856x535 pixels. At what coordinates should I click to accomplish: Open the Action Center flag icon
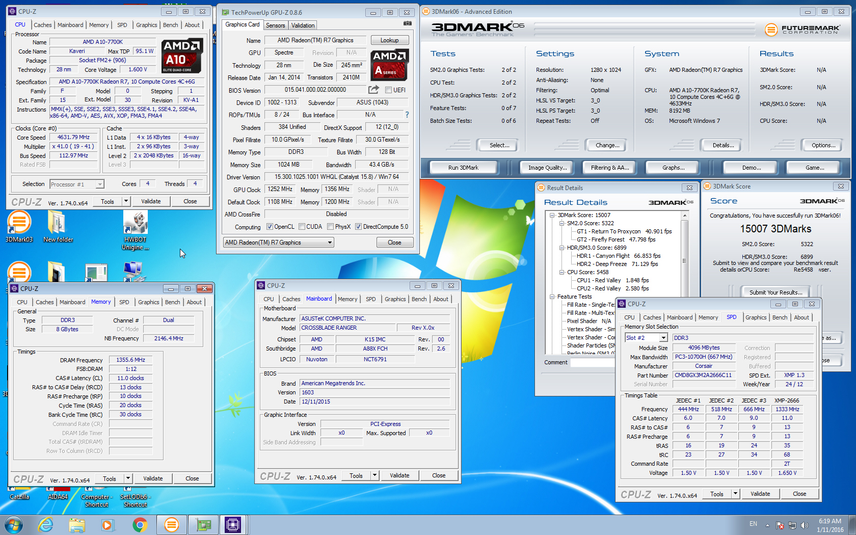(x=780, y=525)
